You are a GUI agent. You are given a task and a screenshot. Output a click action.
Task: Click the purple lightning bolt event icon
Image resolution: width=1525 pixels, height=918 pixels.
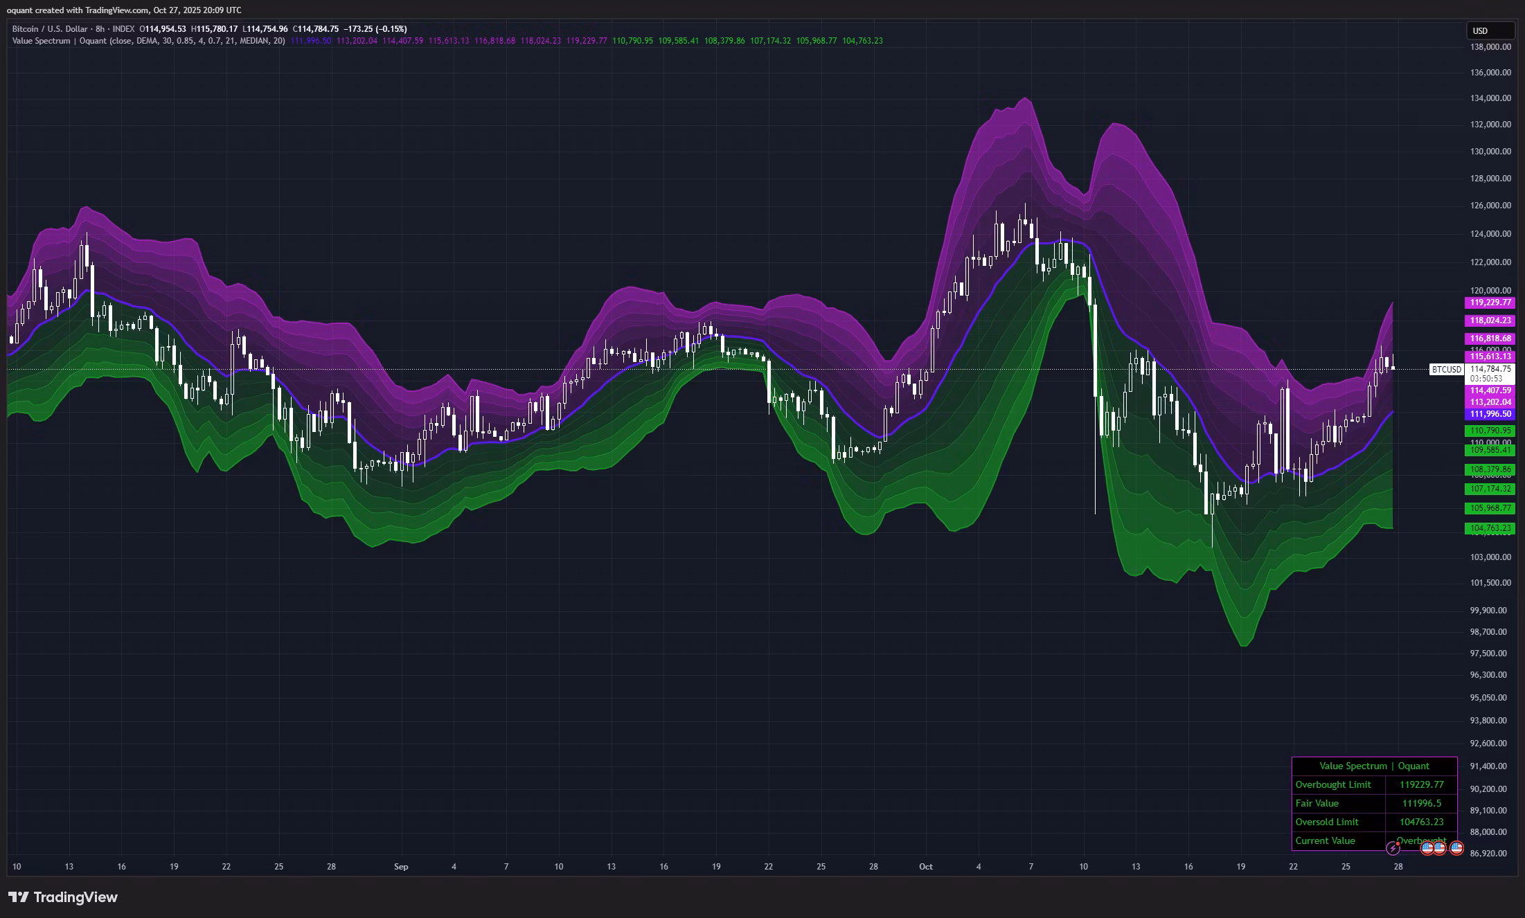pos(1393,848)
